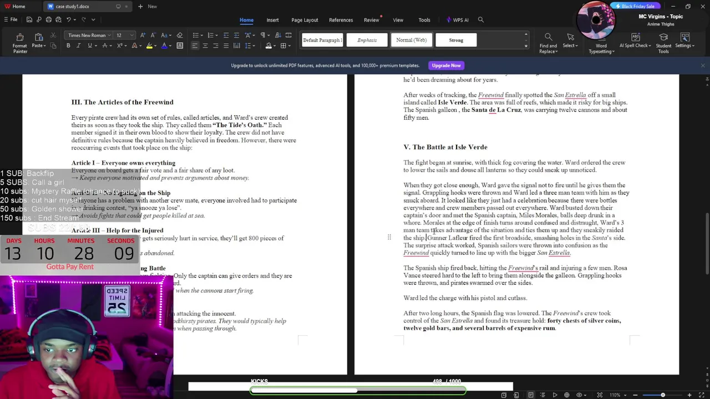Click the font color swatch

pos(164,45)
